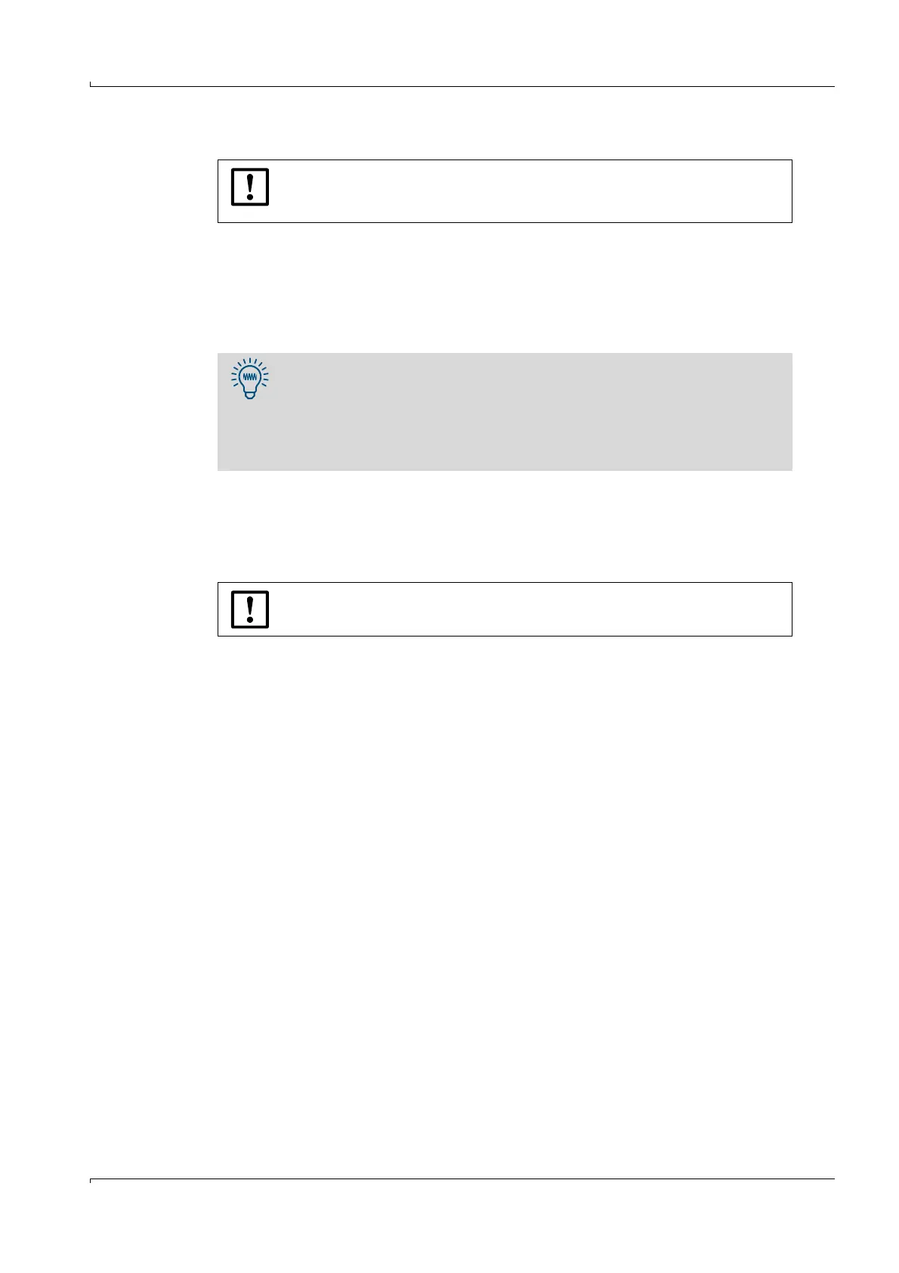The image size is (899, 1273).
Task: Click the filament inside the lightbulb icon
Action: coord(250,376)
